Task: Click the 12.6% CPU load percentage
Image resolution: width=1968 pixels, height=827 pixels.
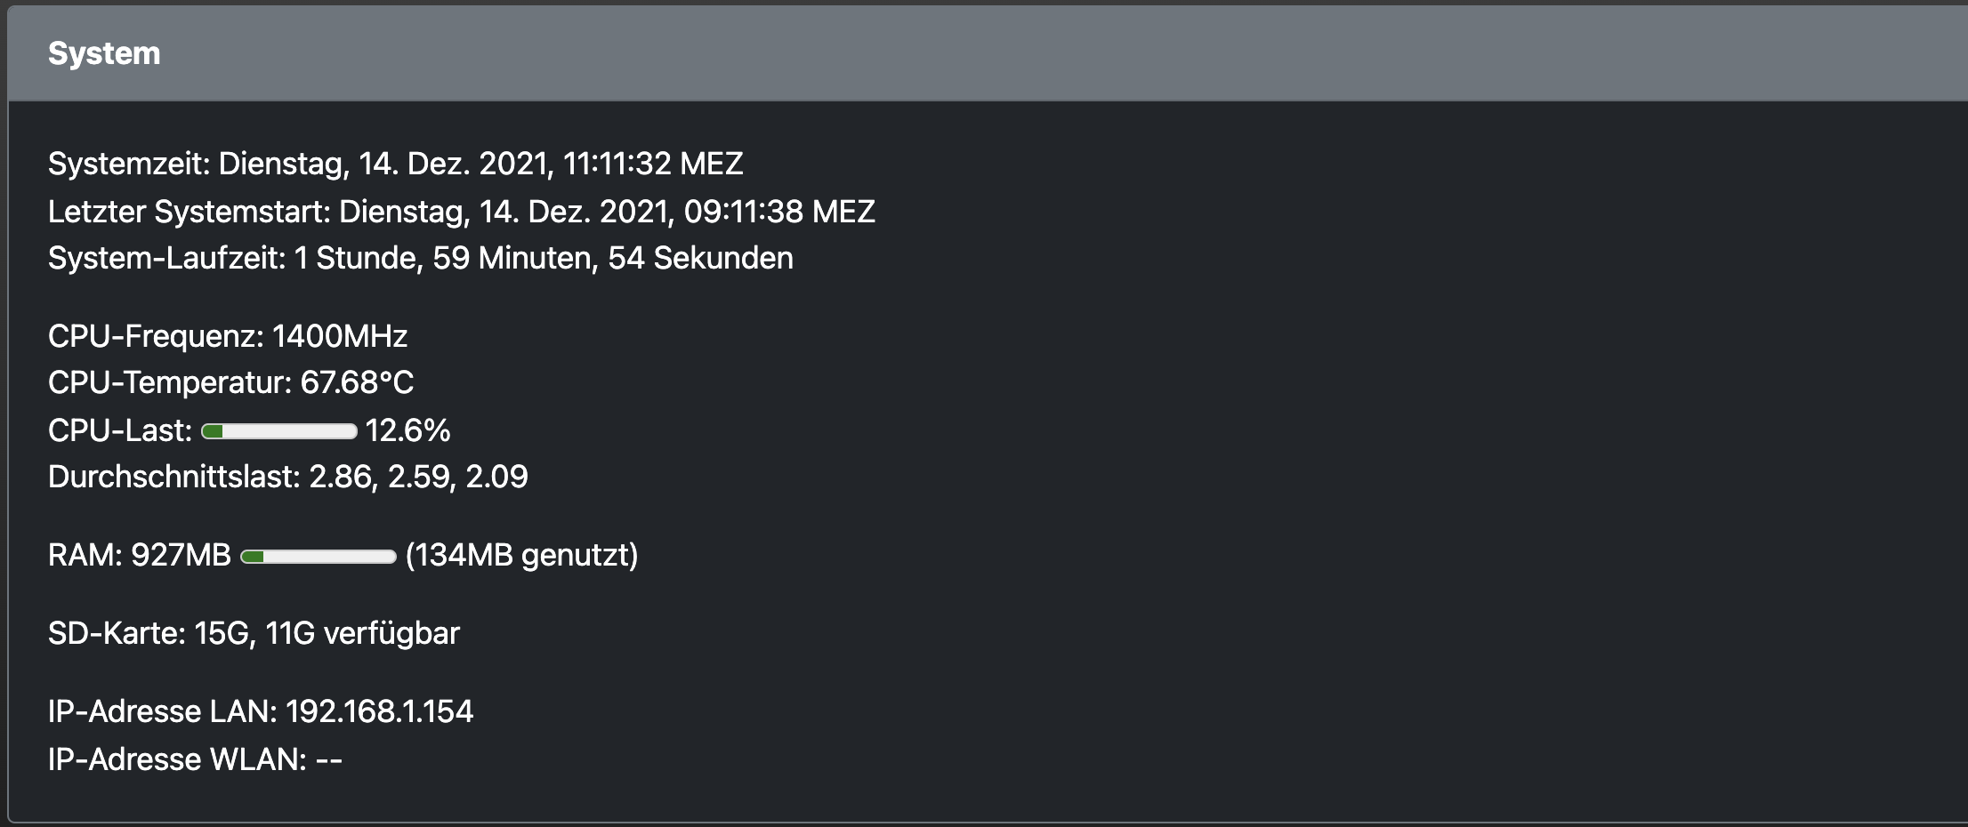Action: (x=407, y=430)
